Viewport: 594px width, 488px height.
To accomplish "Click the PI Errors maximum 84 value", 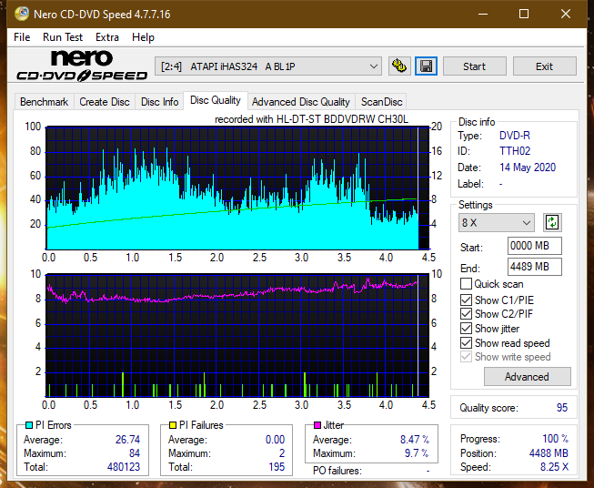I will click(x=135, y=453).
